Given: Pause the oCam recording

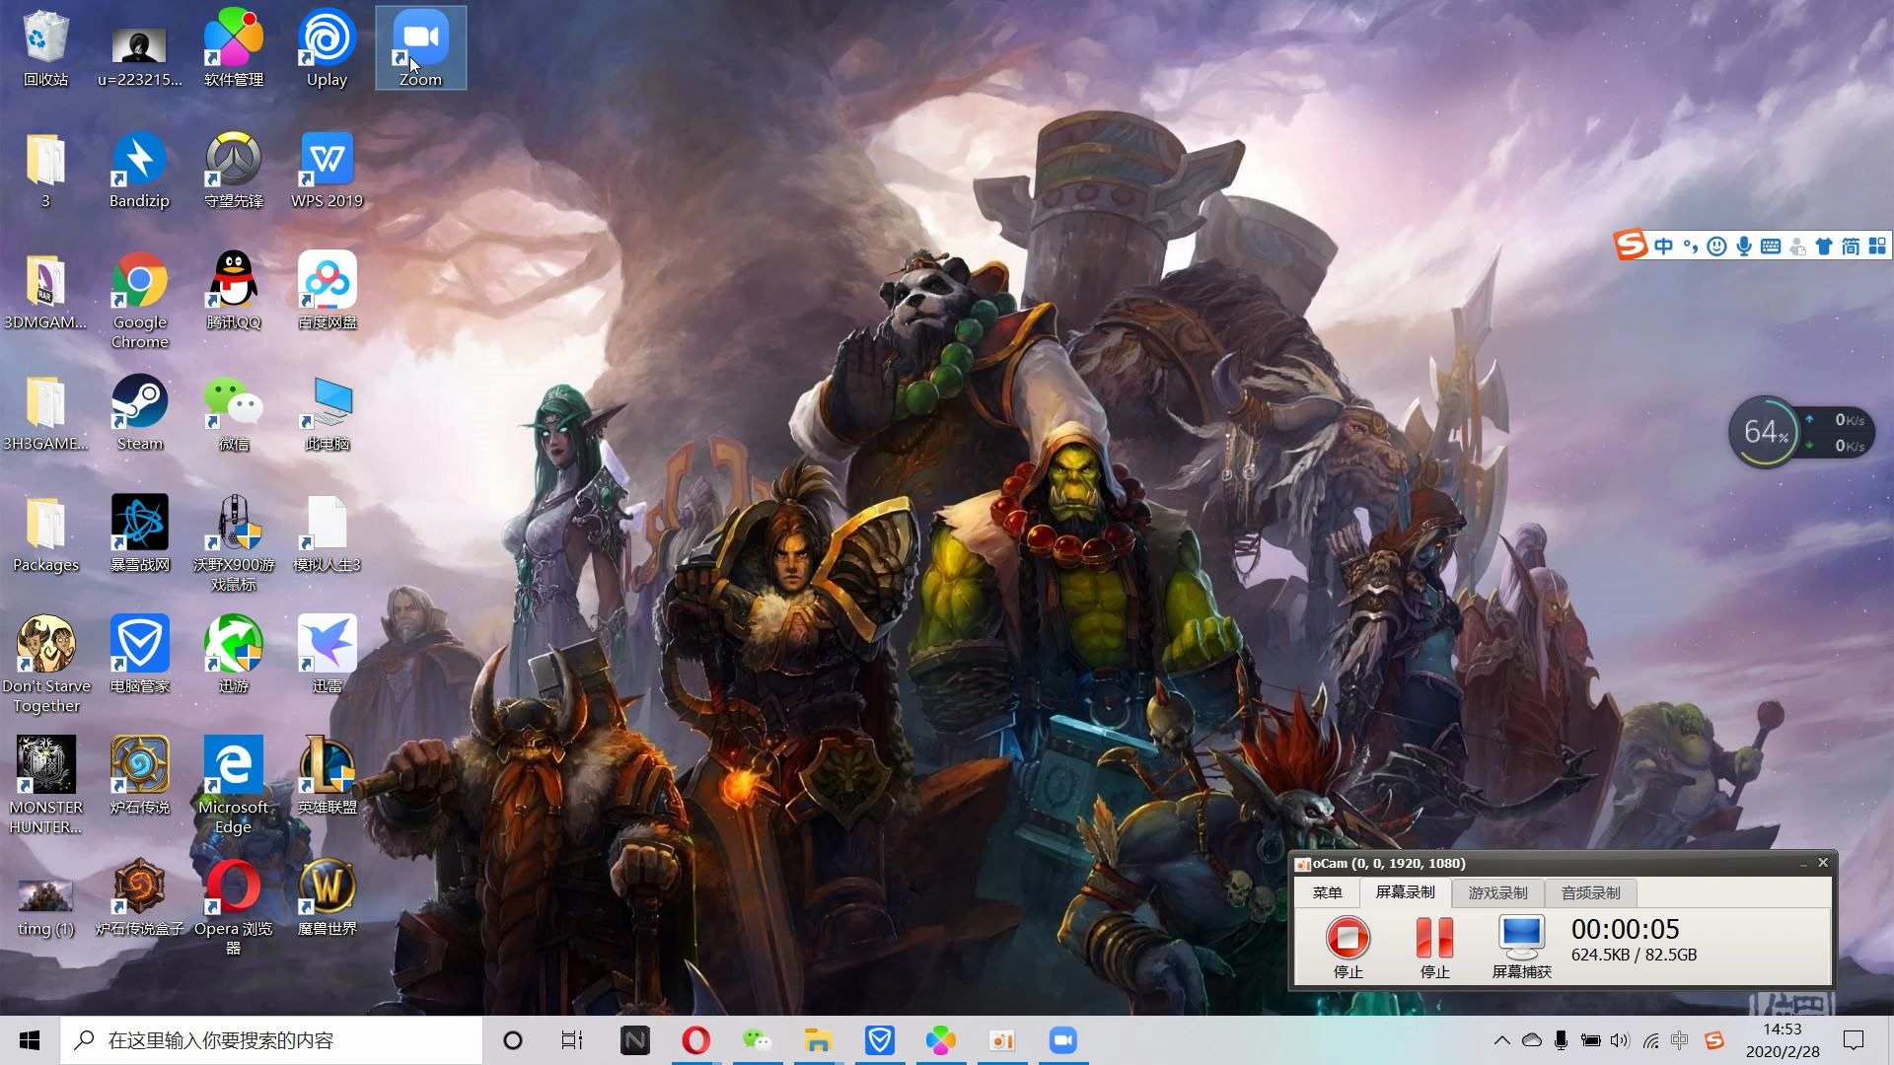Looking at the screenshot, I should point(1434,947).
